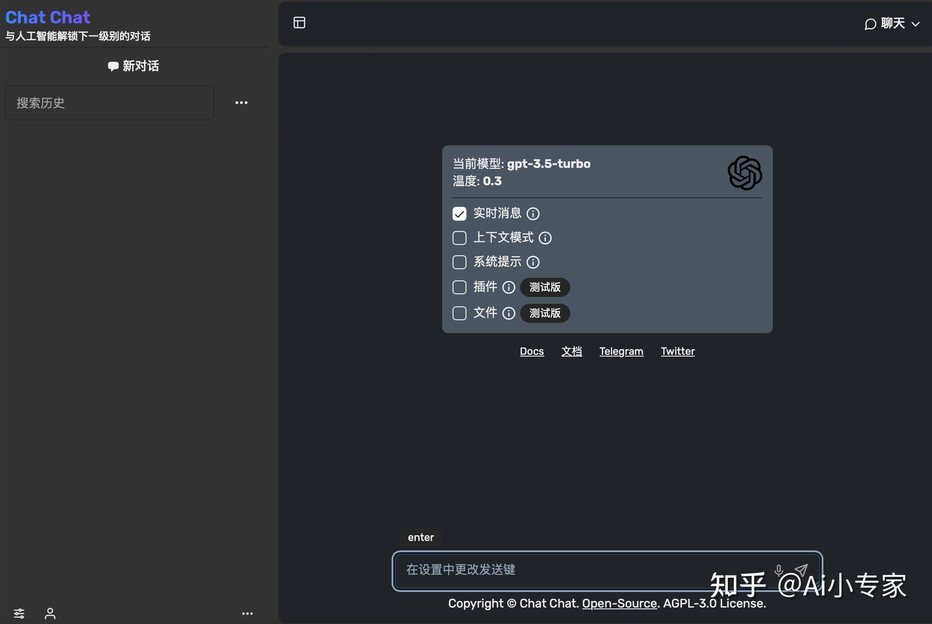This screenshot has height=624, width=932.
Task: Focus the message input box
Action: pyautogui.click(x=607, y=570)
